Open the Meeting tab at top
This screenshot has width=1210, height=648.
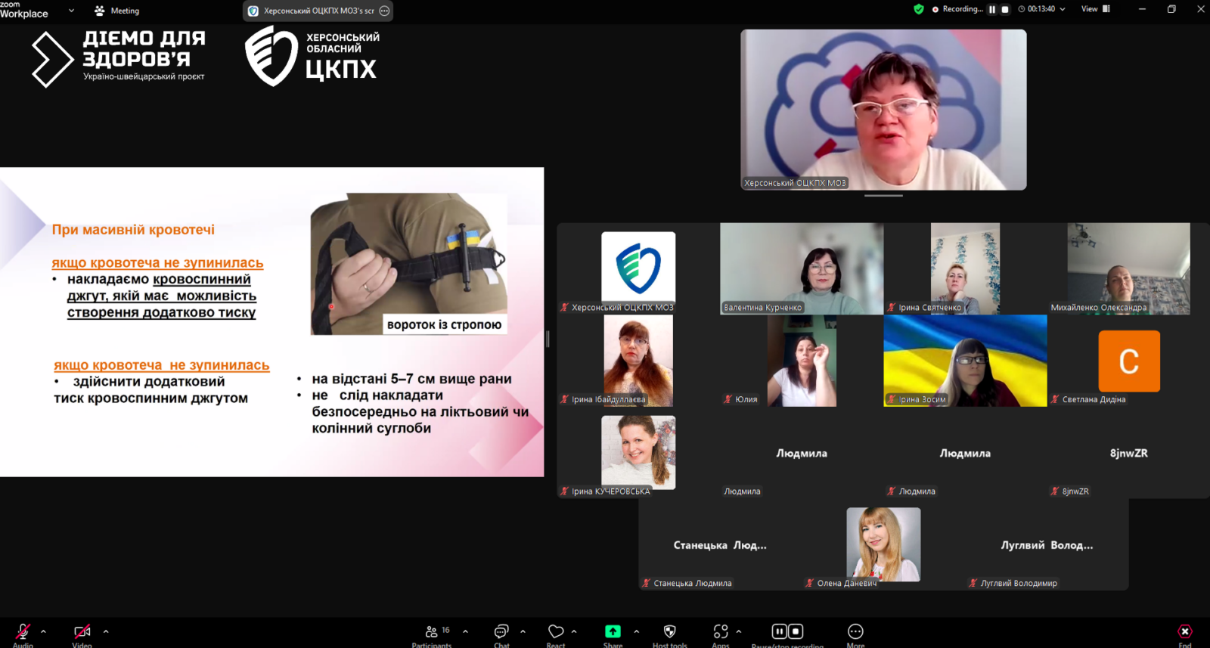point(117,11)
